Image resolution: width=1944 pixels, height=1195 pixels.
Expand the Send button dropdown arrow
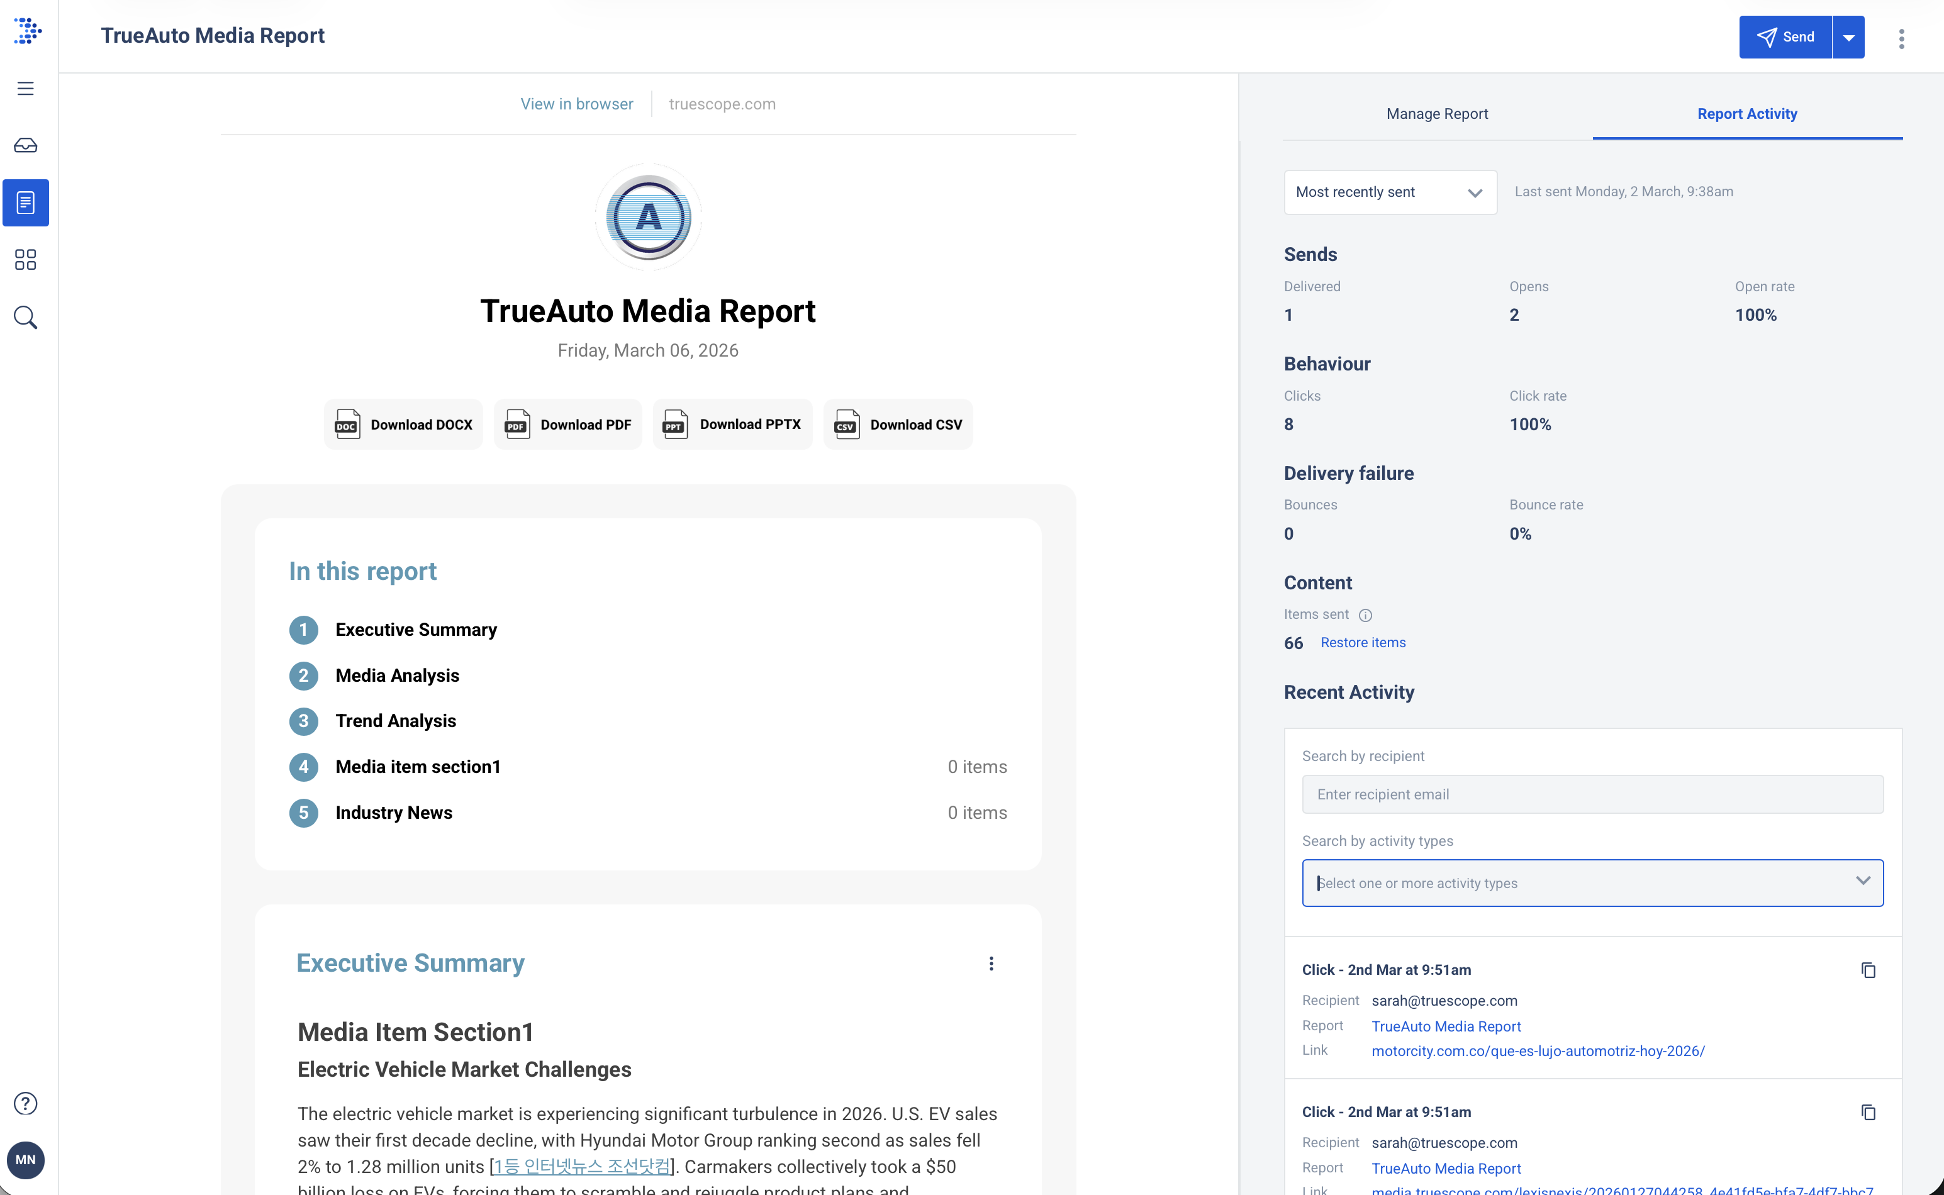click(1848, 38)
